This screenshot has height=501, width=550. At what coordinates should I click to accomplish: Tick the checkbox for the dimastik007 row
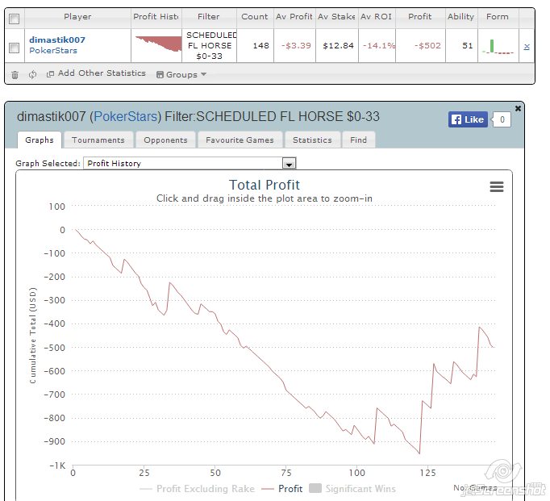14,48
